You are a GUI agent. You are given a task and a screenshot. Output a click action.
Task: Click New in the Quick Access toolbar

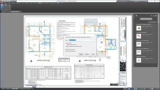[x=4, y=1]
